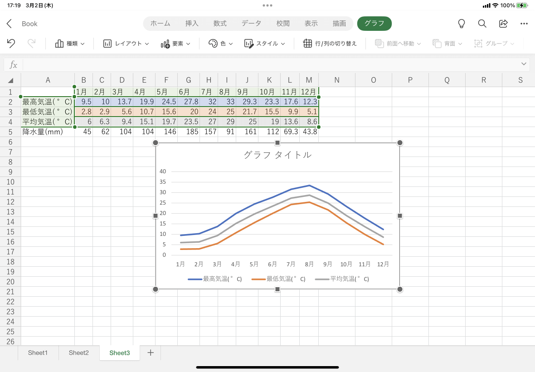Select cell A5 降水量(mm)
The image size is (535, 372).
tap(48, 132)
